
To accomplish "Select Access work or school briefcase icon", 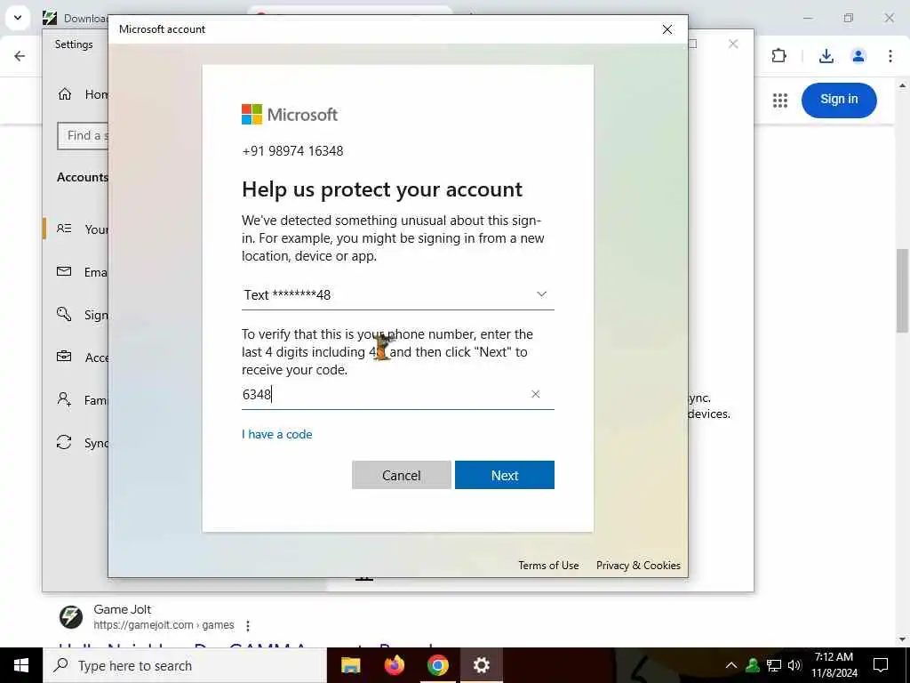I will click(64, 357).
